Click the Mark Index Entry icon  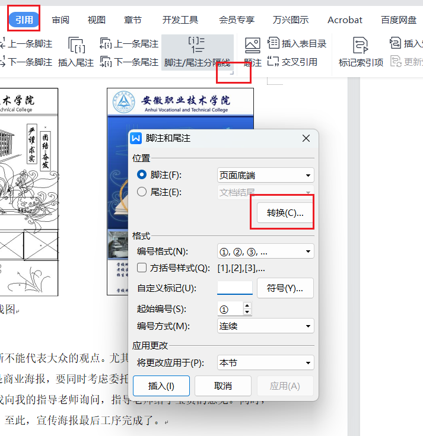[x=360, y=46]
